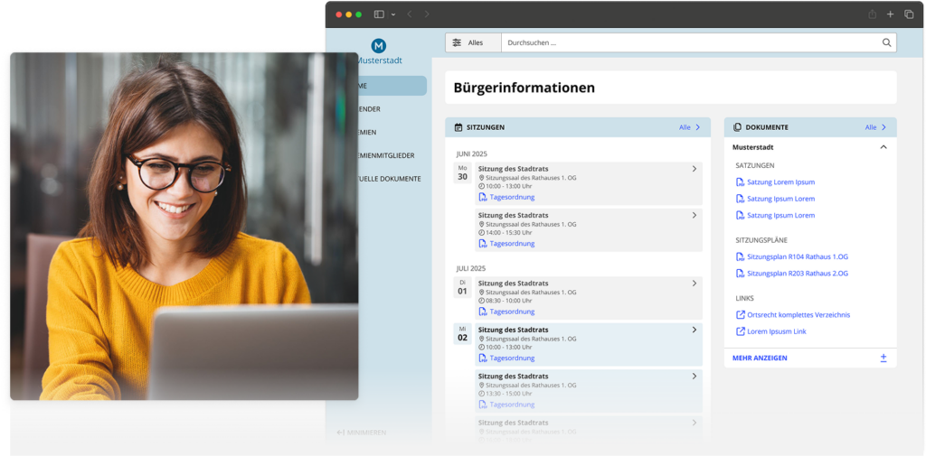Viewport: 926px width, 456px height.
Task: Click the plus icon beside Mehr anzeigen
Action: pos(883,358)
